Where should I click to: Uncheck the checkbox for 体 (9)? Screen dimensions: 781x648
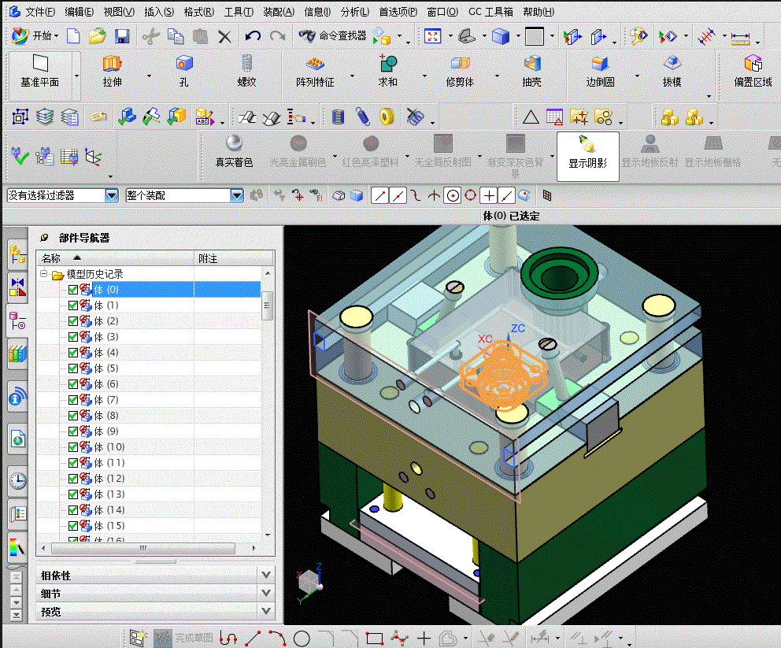[x=73, y=431]
